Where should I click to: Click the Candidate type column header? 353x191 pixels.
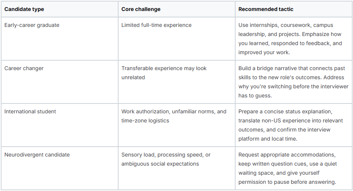(x=60, y=9)
